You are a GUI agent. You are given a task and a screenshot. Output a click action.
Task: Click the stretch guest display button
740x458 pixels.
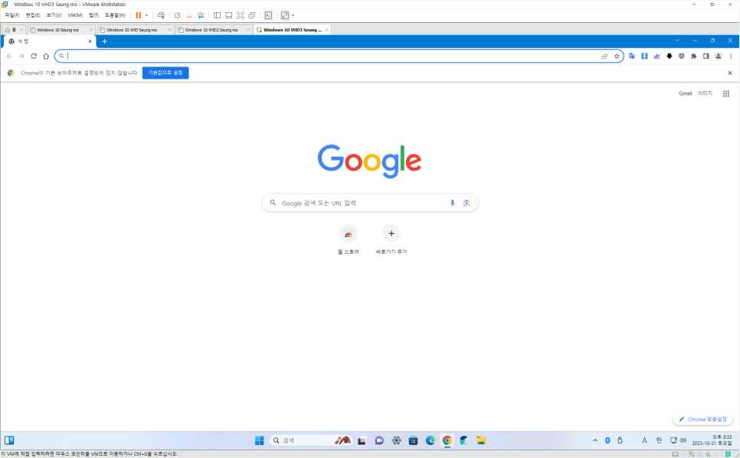(x=284, y=15)
